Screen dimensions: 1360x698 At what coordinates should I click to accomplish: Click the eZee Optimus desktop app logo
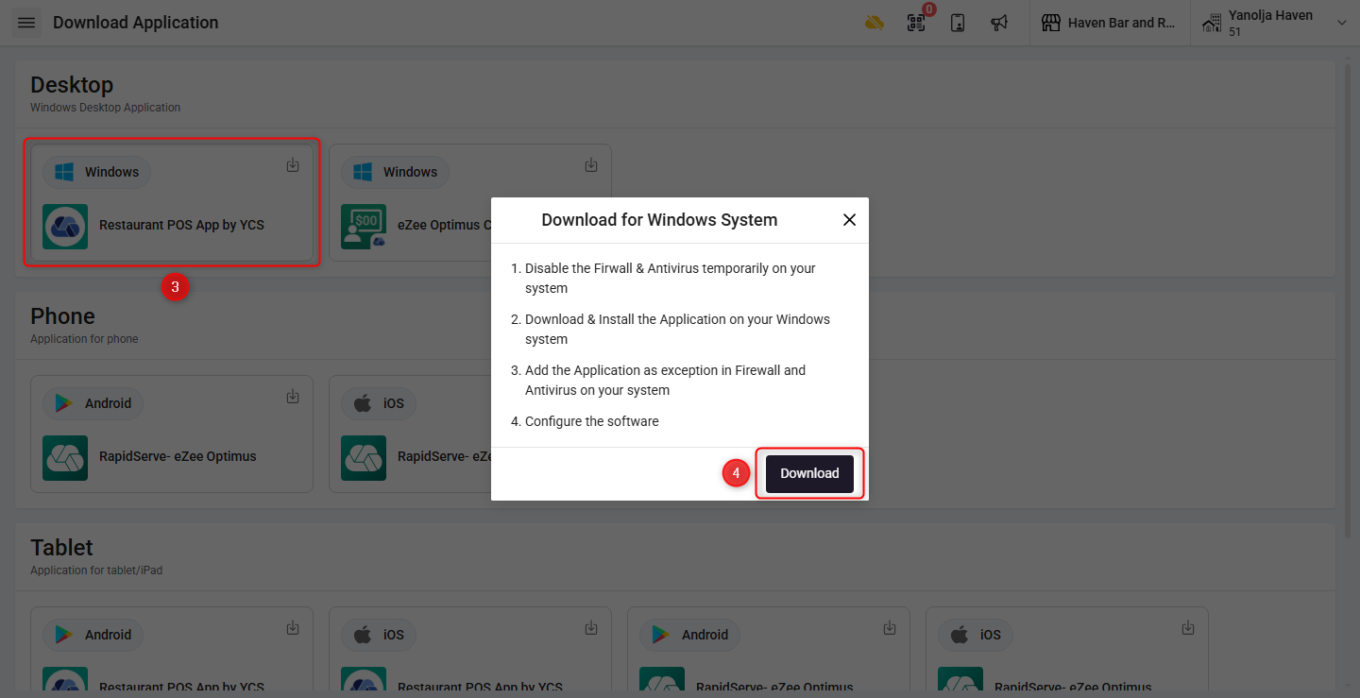[364, 226]
